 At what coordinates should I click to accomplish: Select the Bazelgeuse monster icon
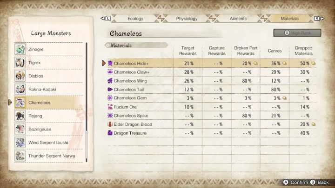[20, 129]
